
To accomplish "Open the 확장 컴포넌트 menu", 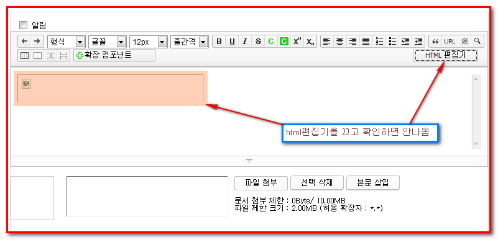I will click(114, 55).
